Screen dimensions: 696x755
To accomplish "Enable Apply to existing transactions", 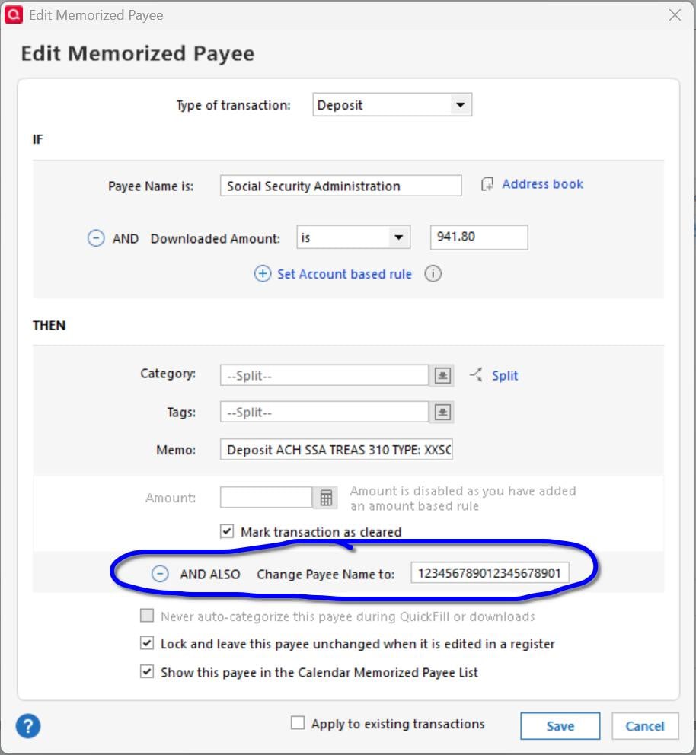I will point(298,723).
